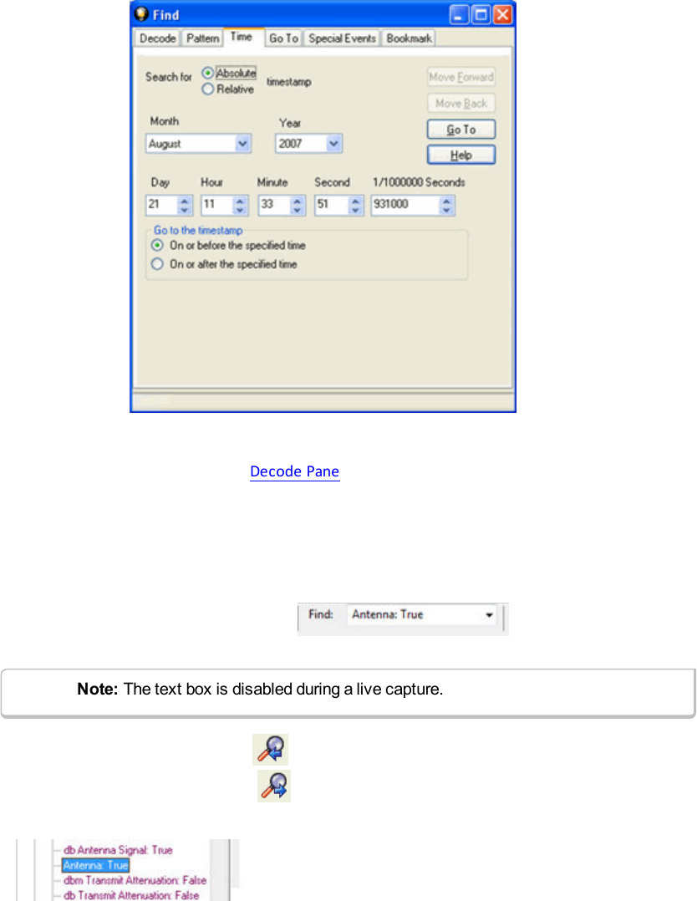The width and height of the screenshot is (697, 901).
Task: Decrease the Second spinner value
Action: [x=354, y=210]
